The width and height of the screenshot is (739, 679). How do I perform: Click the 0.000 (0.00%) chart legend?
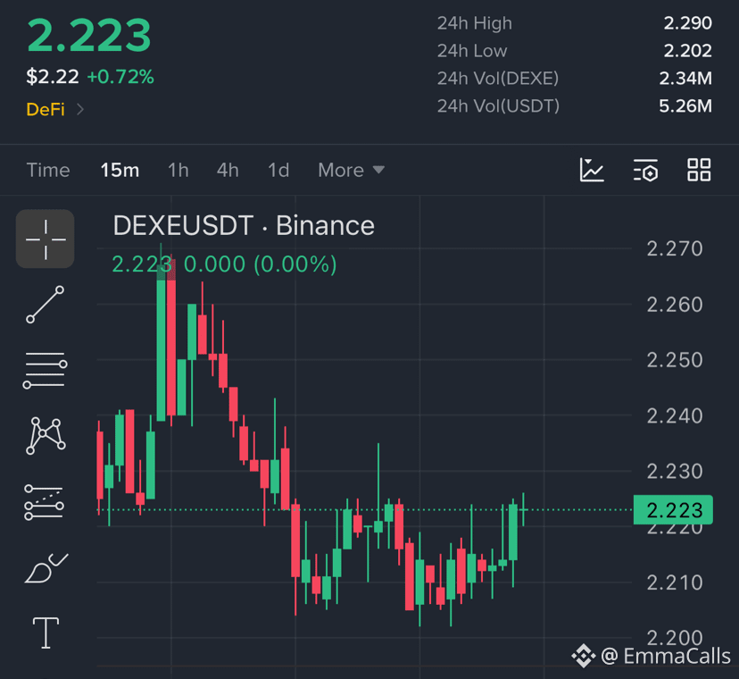point(260,264)
